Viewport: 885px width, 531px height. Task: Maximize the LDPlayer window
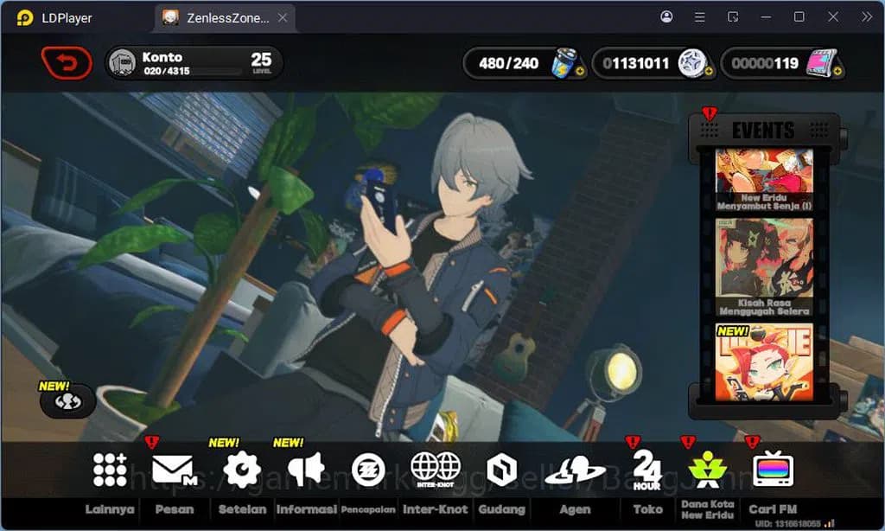tap(799, 17)
